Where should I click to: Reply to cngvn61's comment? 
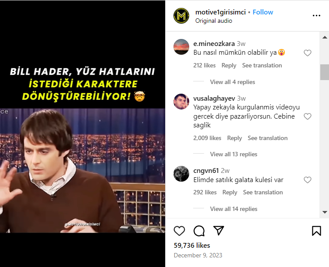click(230, 192)
